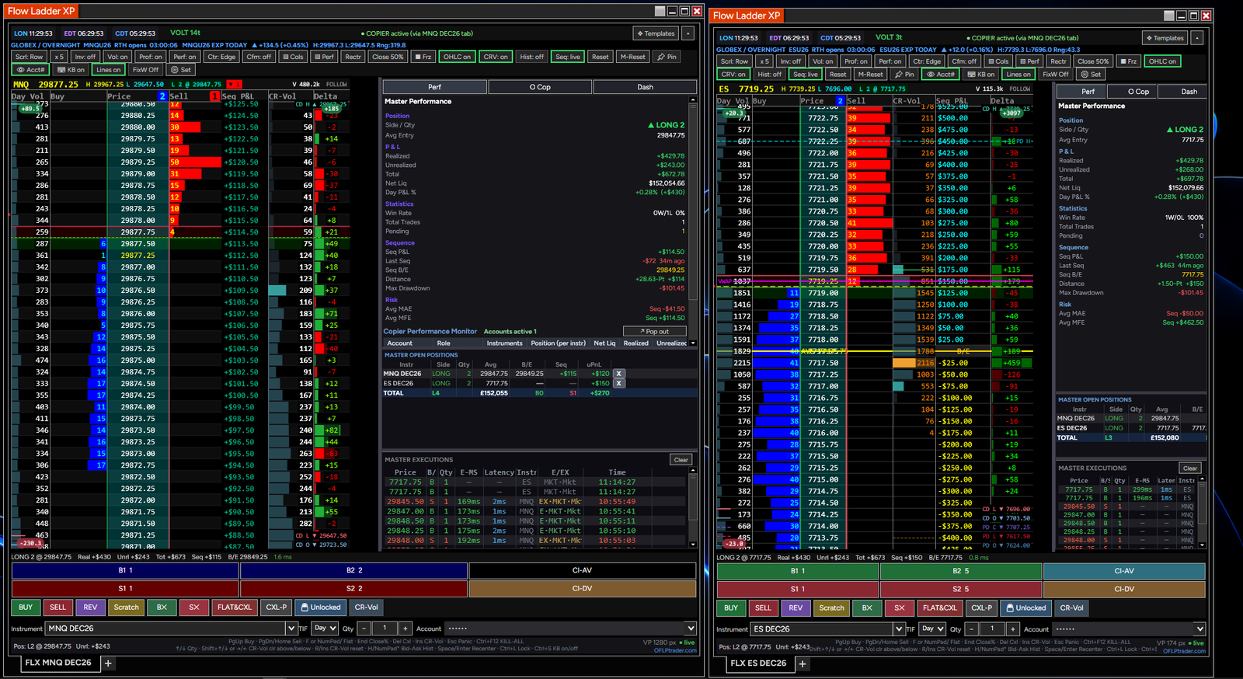The image size is (1243, 679).
Task: Switch to the O Cop tab in left window
Action: pyautogui.click(x=540, y=87)
